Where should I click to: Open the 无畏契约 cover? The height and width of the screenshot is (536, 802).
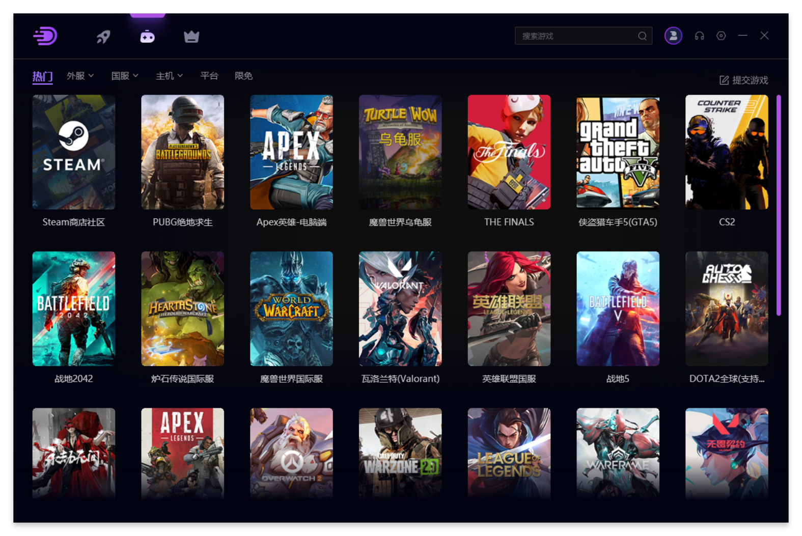(x=727, y=454)
